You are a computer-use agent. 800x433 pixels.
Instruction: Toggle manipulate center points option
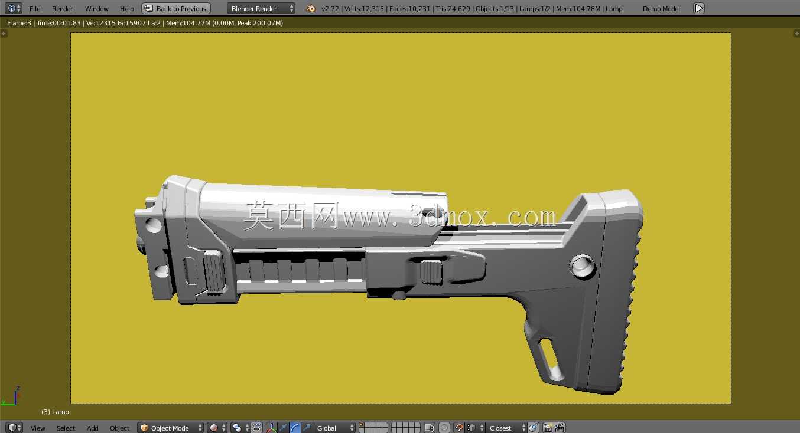pos(257,428)
